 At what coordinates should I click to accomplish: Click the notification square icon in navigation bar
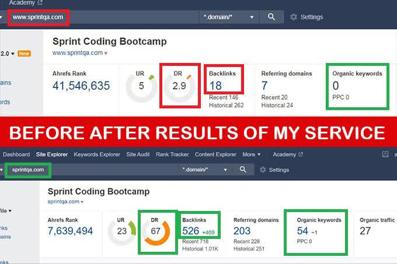385,154
